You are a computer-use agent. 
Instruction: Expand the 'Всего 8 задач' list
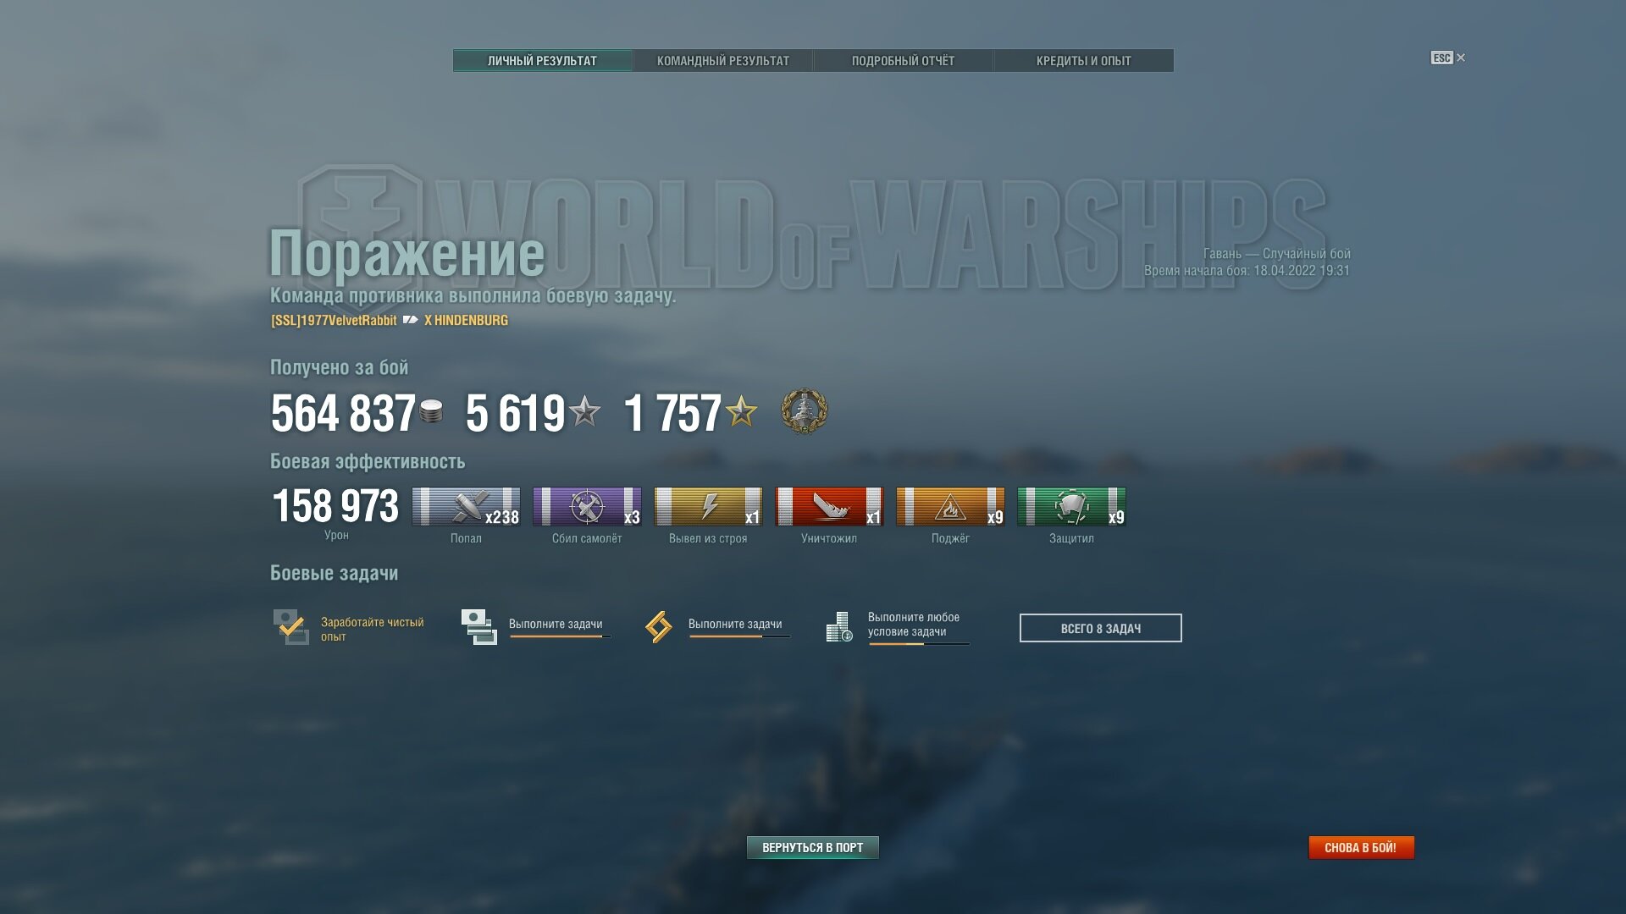(1100, 628)
